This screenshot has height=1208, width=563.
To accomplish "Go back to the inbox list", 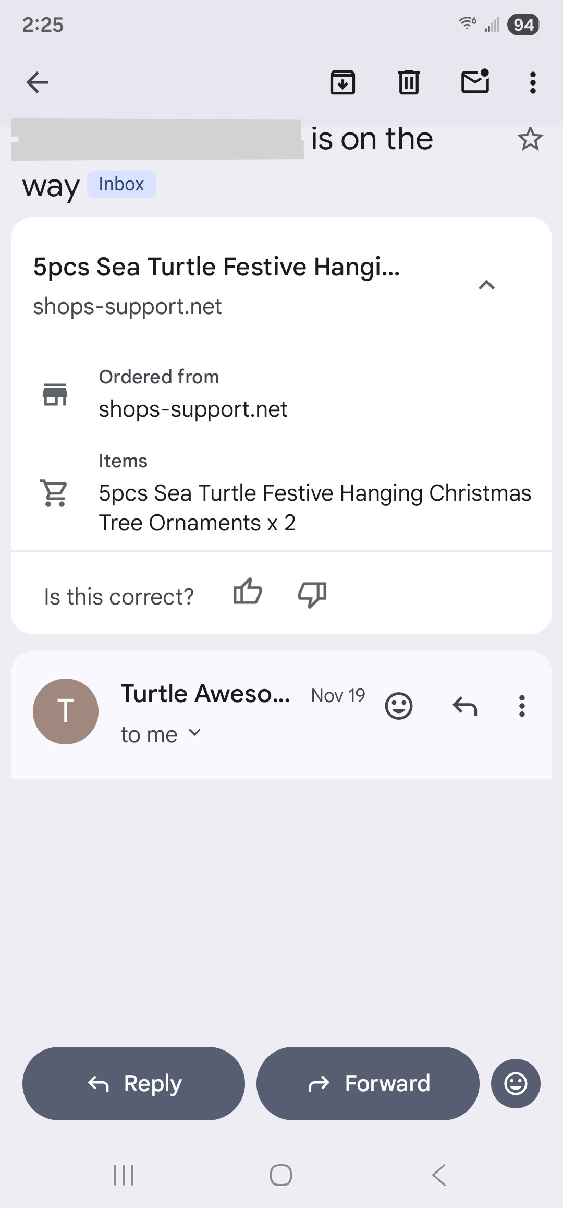I will pyautogui.click(x=37, y=82).
